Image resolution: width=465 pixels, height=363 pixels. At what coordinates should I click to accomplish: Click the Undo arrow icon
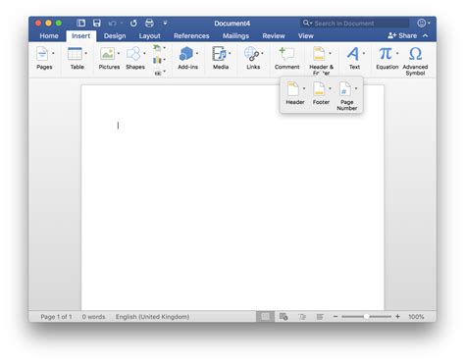tap(112, 24)
